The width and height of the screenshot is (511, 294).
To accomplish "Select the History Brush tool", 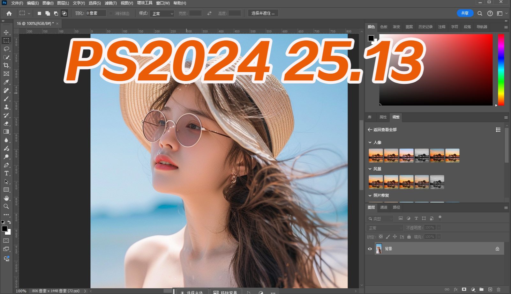I will (x=6, y=115).
